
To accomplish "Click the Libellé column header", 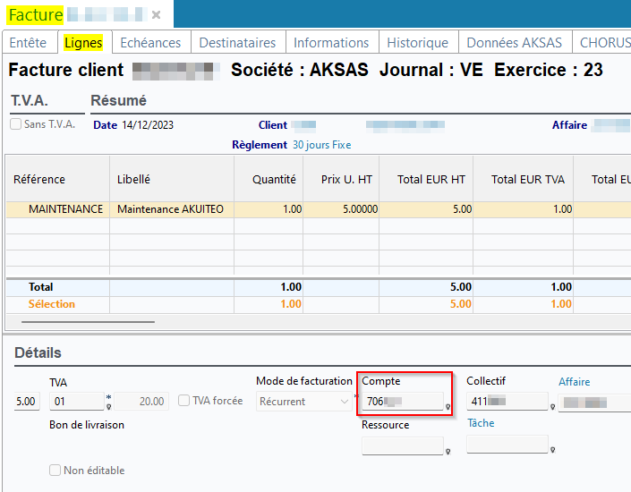I will coord(172,179).
